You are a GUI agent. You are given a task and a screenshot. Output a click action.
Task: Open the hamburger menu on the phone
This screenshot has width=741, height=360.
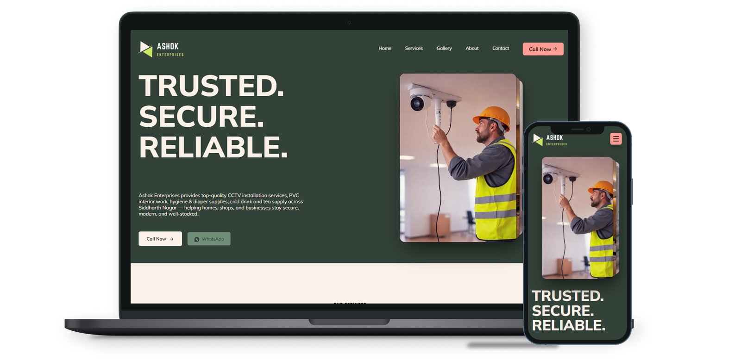click(x=615, y=139)
